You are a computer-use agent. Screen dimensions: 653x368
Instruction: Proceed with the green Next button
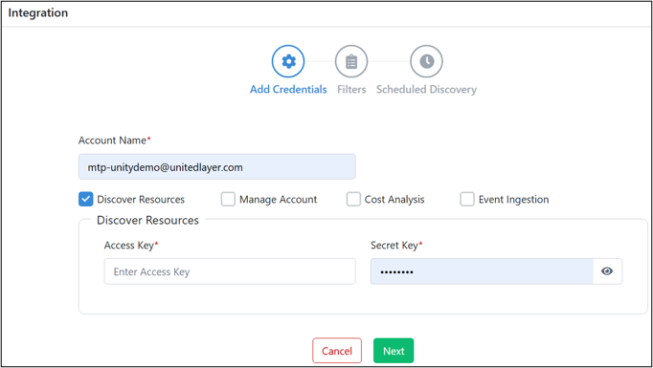(394, 351)
